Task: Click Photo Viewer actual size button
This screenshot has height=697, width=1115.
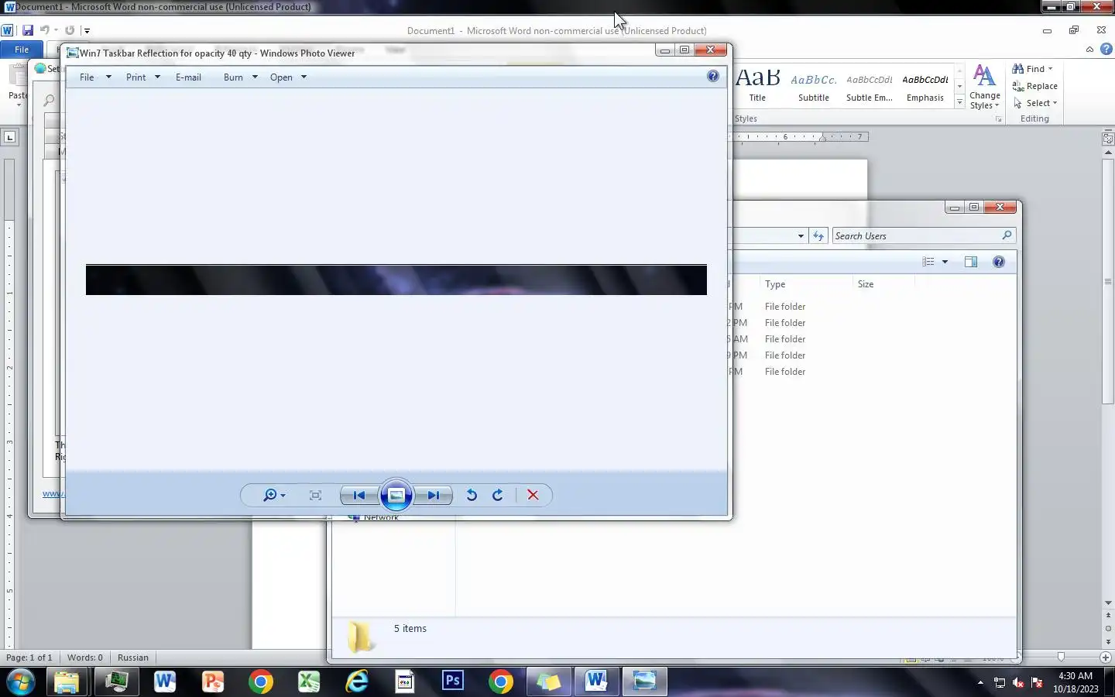Action: pyautogui.click(x=315, y=496)
